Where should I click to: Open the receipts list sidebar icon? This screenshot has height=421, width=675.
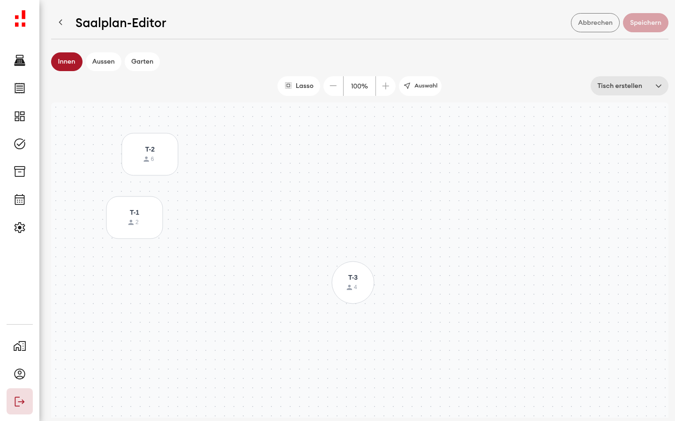pyautogui.click(x=20, y=88)
